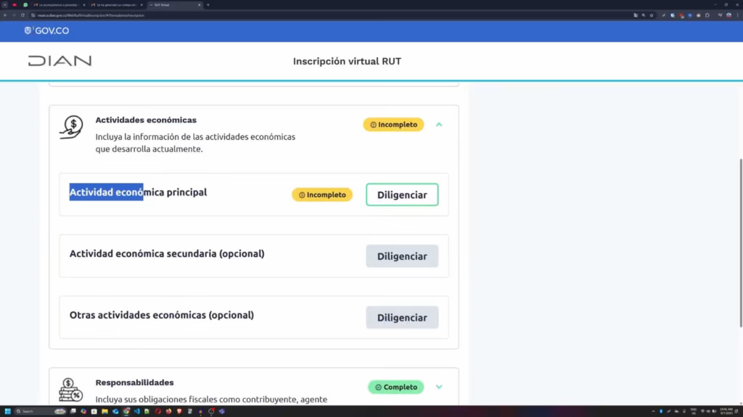Click Diligenciar for Otras actividades económicas
This screenshot has width=743, height=417.
(x=402, y=318)
